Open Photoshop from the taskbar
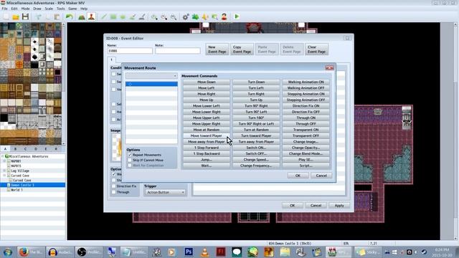The height and width of the screenshot is (258, 459). 189,252
